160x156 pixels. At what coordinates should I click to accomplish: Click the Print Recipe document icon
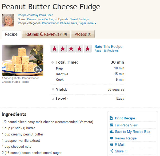[x=111, y=118]
